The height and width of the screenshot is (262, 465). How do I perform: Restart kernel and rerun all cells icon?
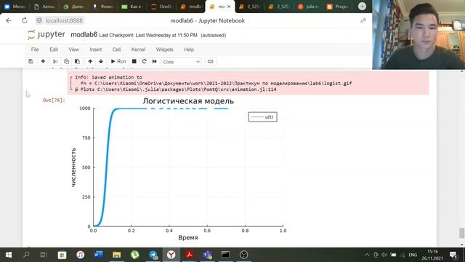pyautogui.click(x=155, y=61)
